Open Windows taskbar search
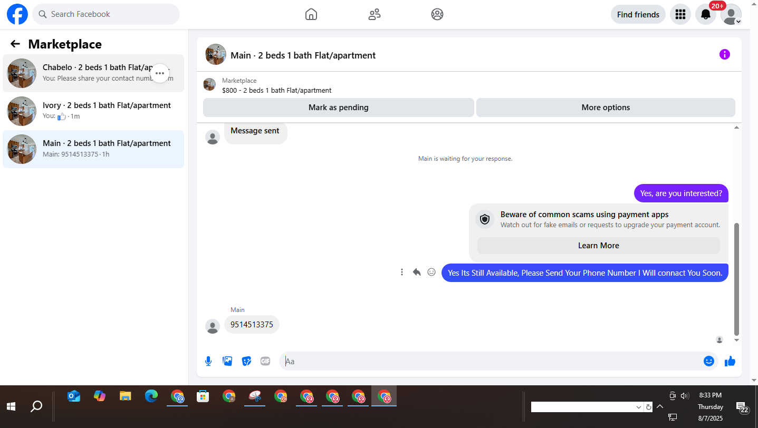The image size is (758, 428). pyautogui.click(x=36, y=406)
